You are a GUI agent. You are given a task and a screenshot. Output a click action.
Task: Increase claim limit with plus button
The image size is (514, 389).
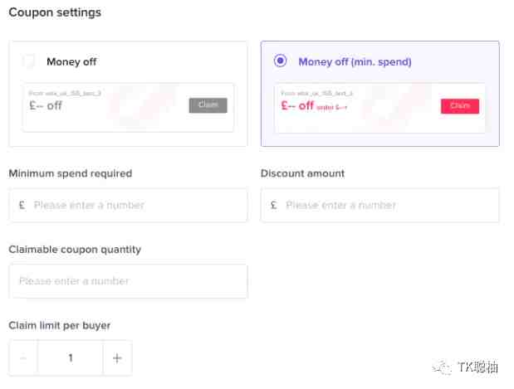tap(117, 357)
